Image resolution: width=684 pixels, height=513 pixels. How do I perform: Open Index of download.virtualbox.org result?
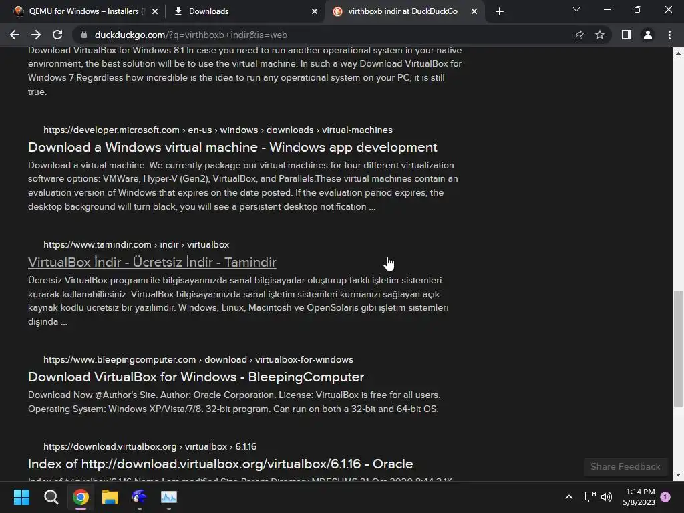click(220, 464)
